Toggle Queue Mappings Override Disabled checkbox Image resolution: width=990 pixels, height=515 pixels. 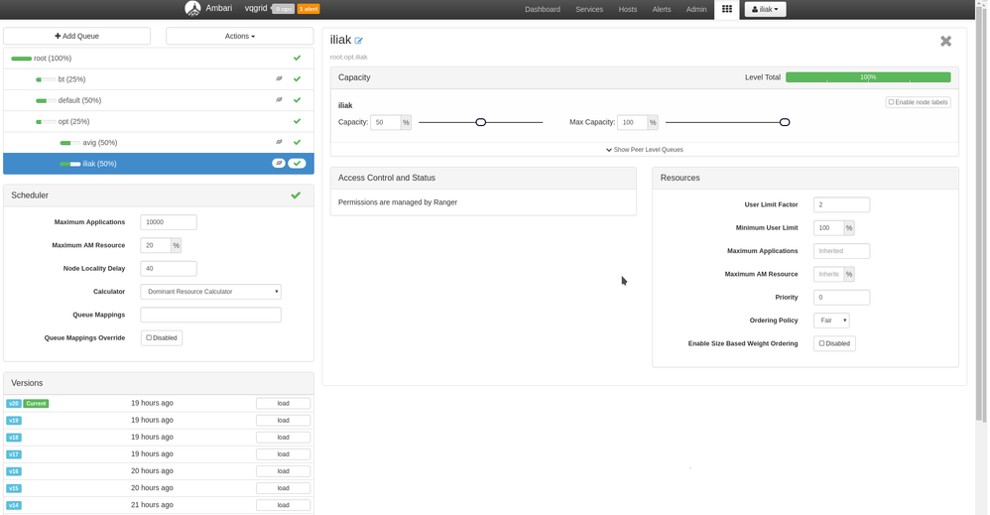149,337
